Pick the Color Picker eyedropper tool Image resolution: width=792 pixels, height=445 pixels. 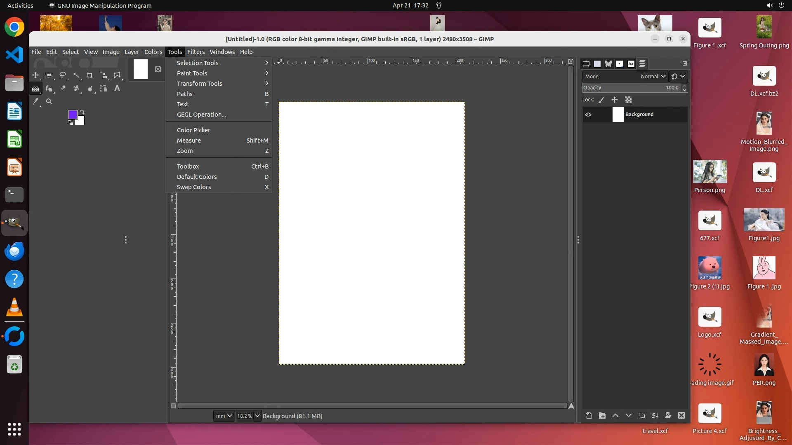pos(36,101)
